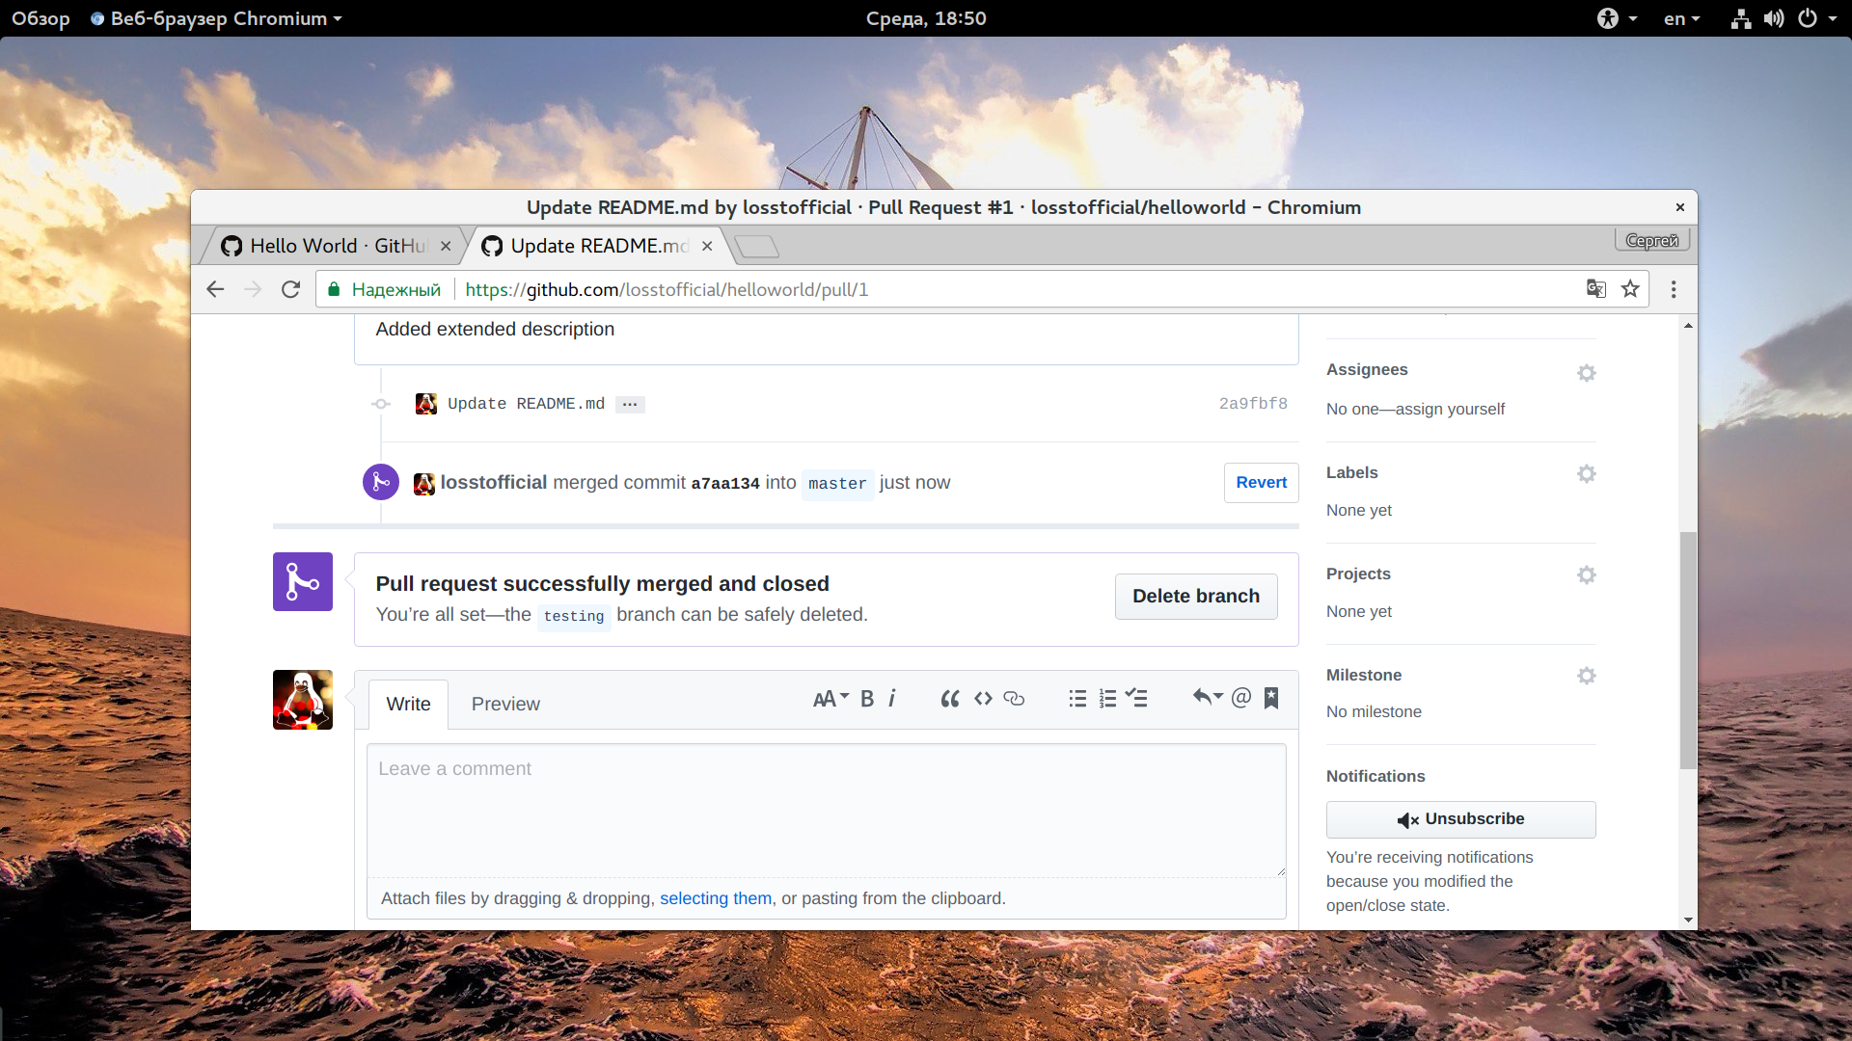Switch to the Preview tab
Screen dimensions: 1852x1041
pyautogui.click(x=505, y=705)
